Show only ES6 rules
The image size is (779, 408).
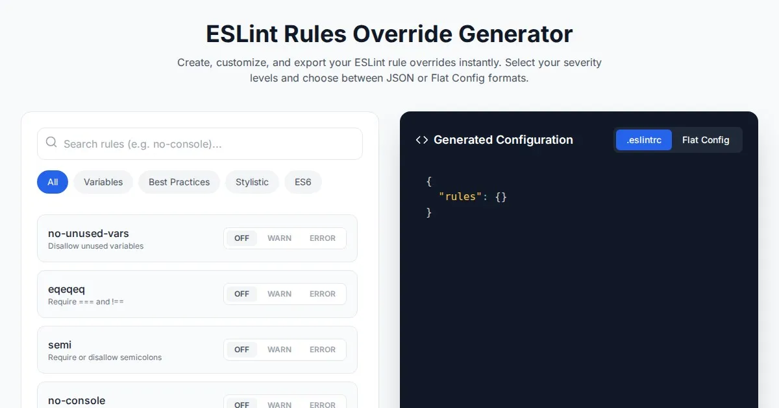pos(303,182)
